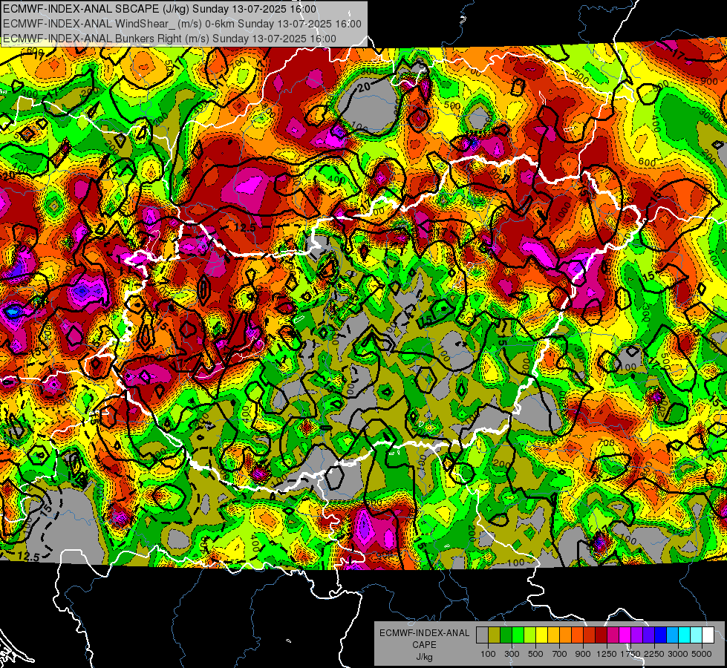Select the legend tick value 900
The height and width of the screenshot is (668, 727).
[583, 654]
